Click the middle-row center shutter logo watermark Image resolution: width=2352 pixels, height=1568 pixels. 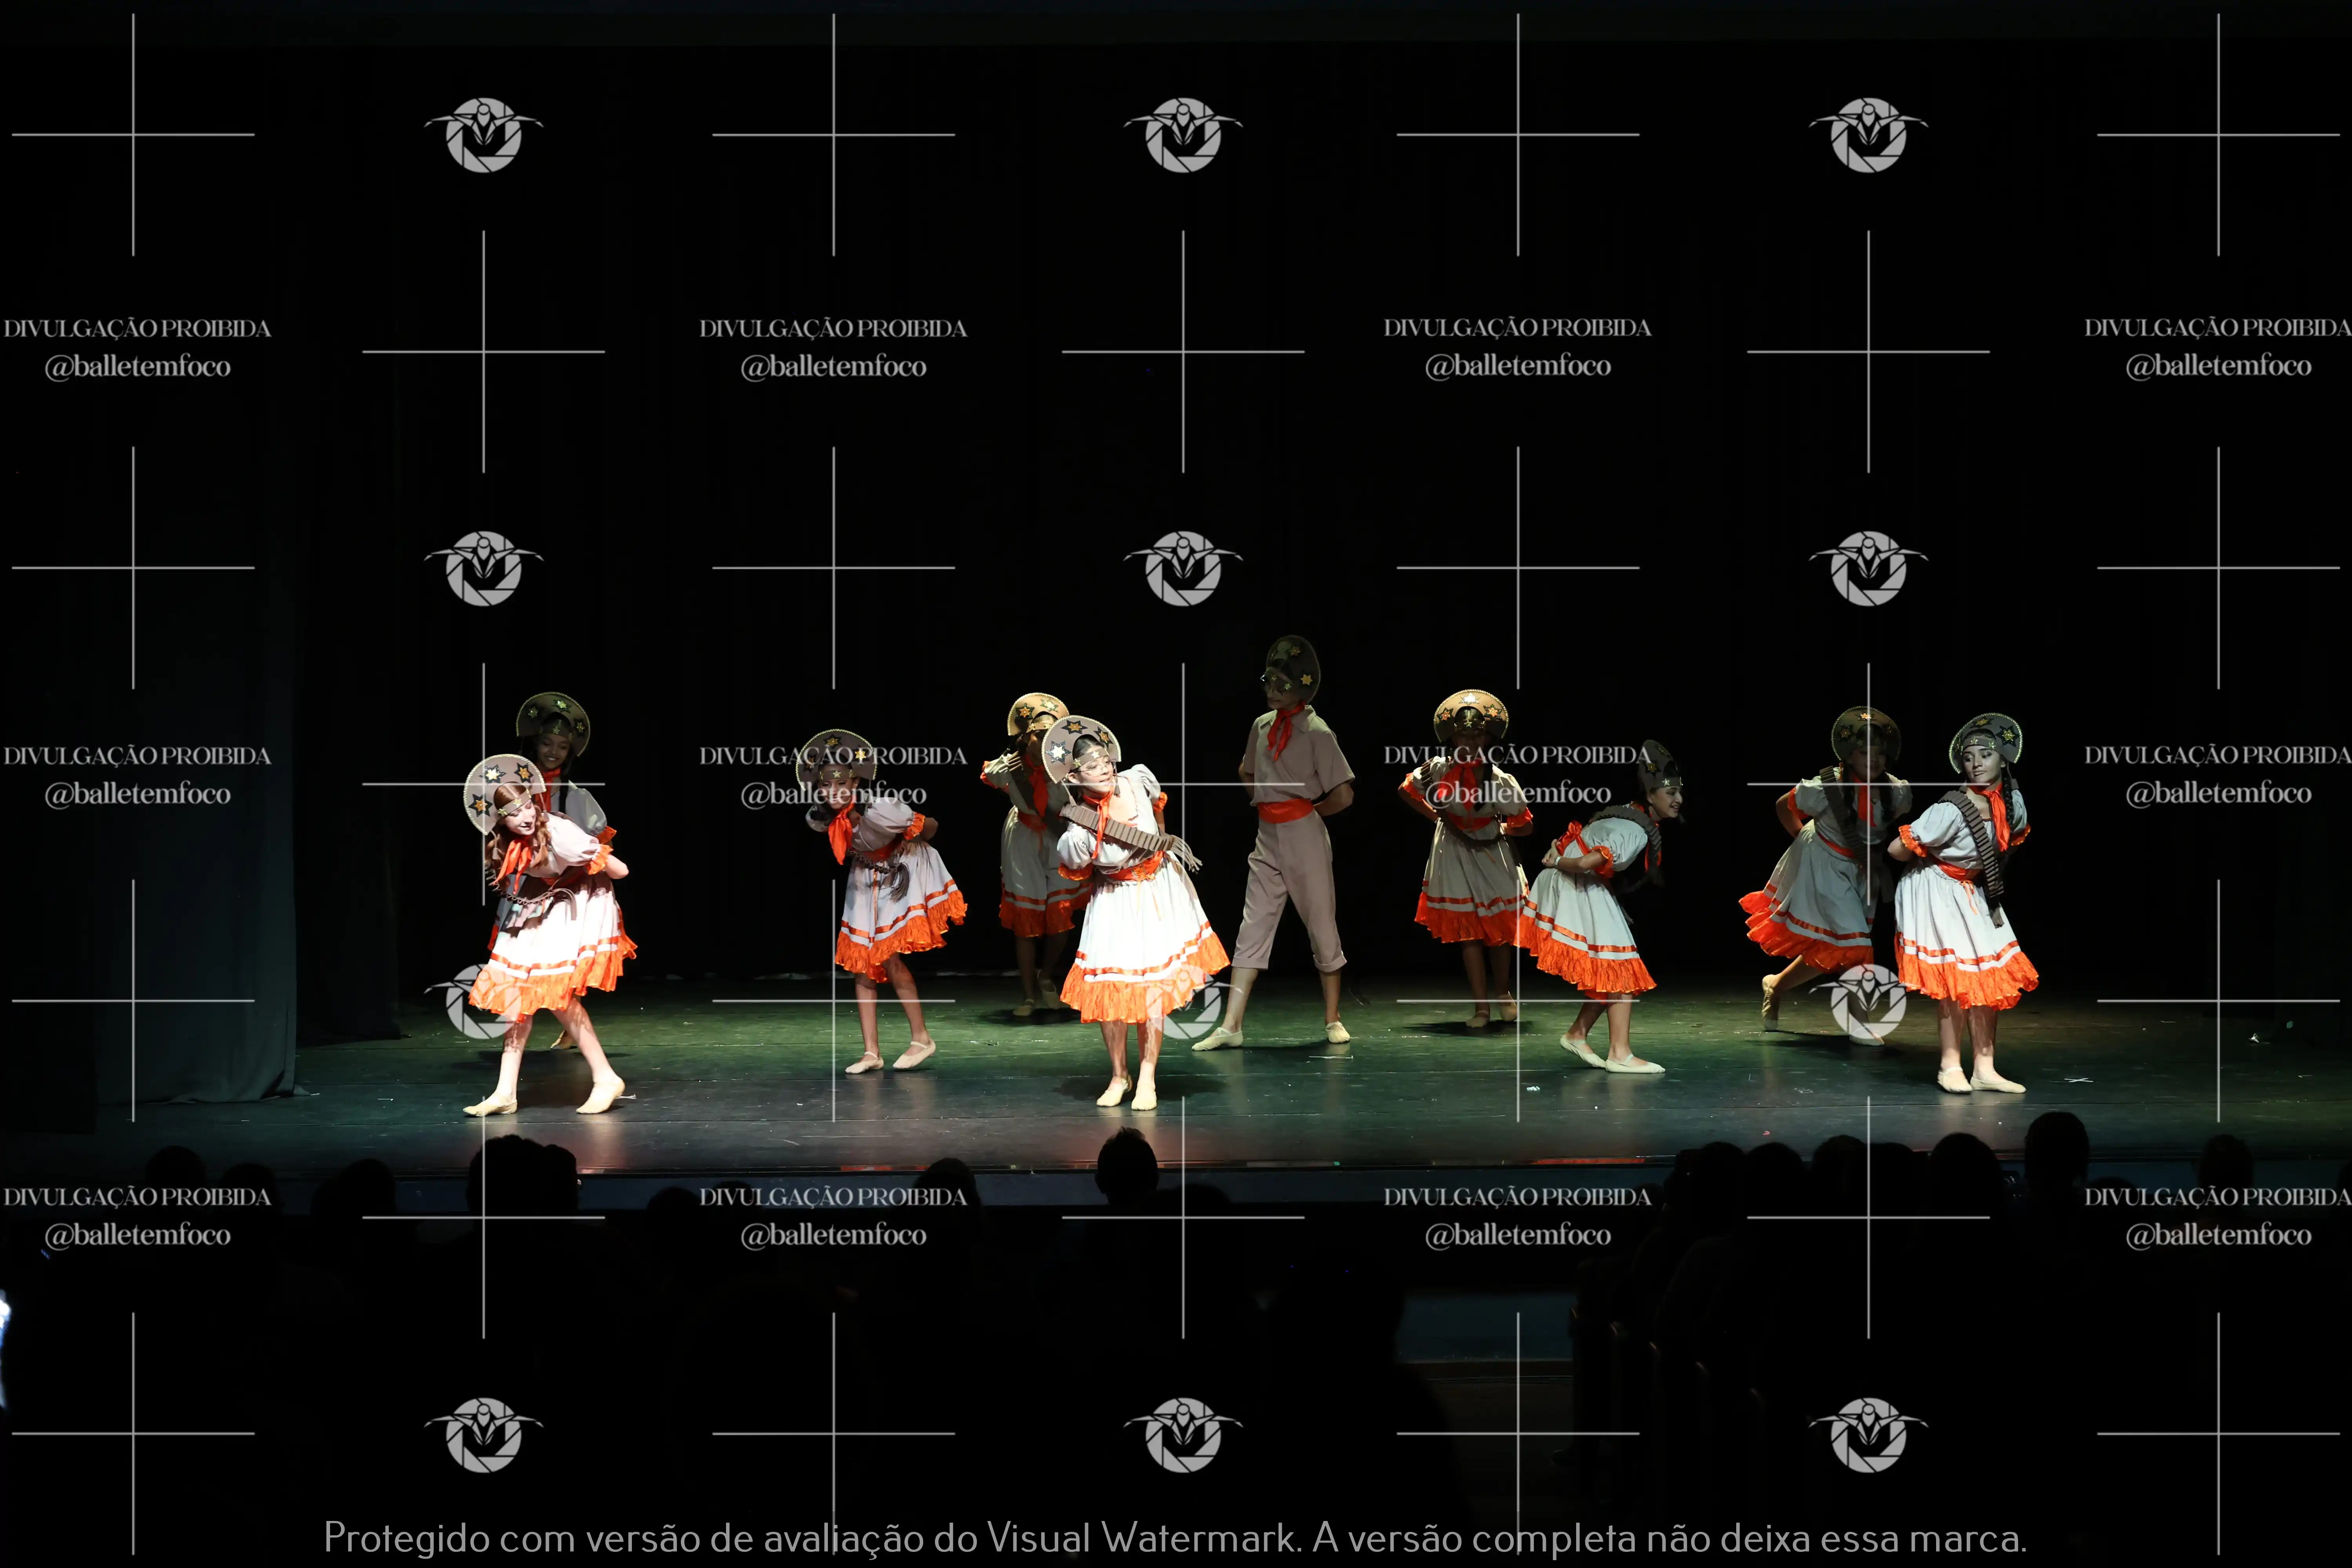pos(1183,568)
